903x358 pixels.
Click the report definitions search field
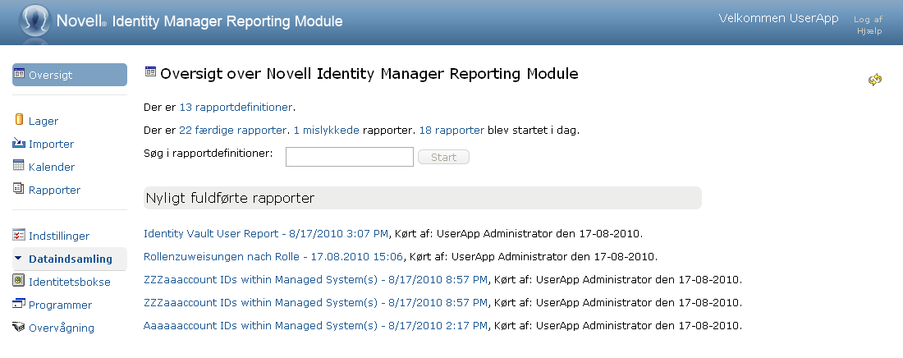[x=349, y=157]
